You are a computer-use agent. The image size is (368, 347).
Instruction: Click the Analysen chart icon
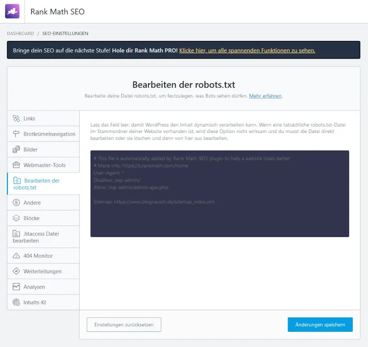pos(16,287)
